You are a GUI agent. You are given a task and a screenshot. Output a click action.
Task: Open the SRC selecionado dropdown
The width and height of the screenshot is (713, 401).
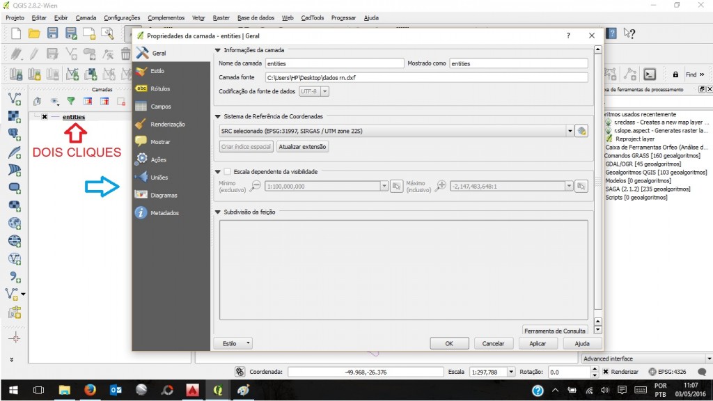pos(569,130)
